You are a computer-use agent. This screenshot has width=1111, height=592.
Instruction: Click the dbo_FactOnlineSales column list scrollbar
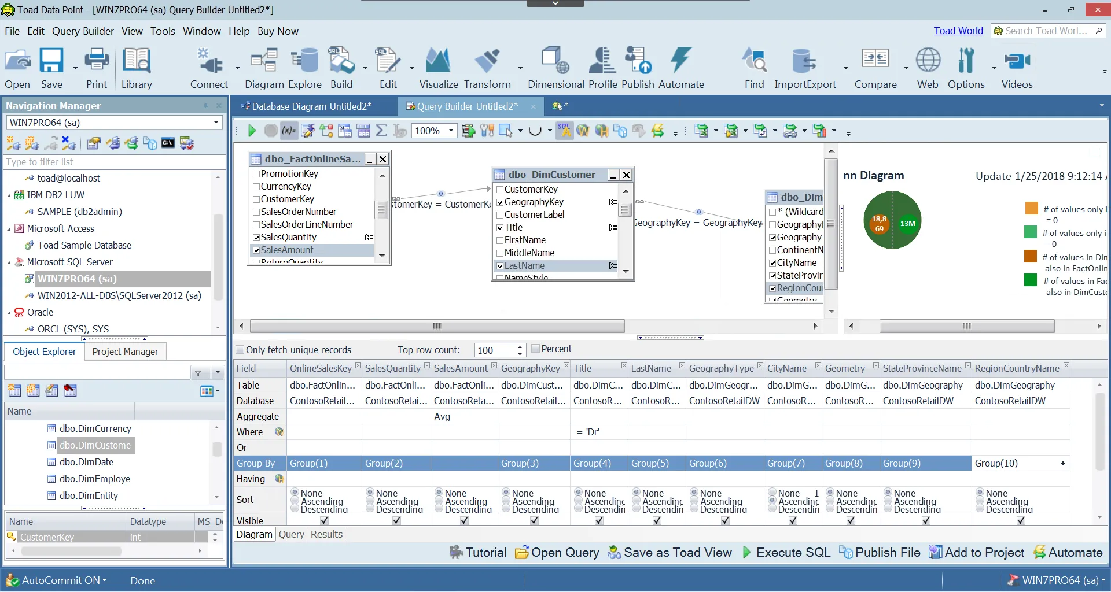(x=381, y=214)
